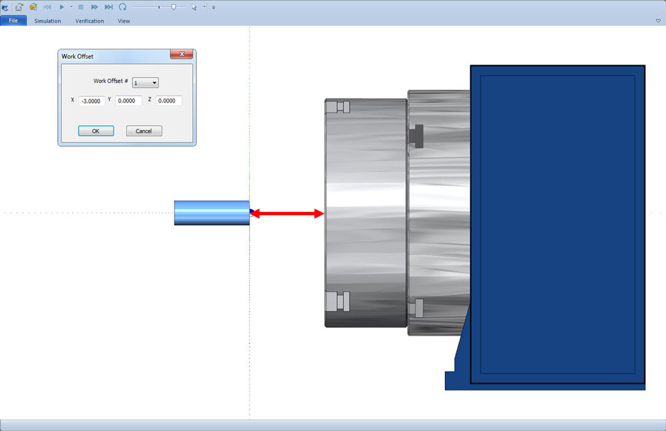Switch to the Verification tab
This screenshot has width=666, height=431.
coord(90,21)
